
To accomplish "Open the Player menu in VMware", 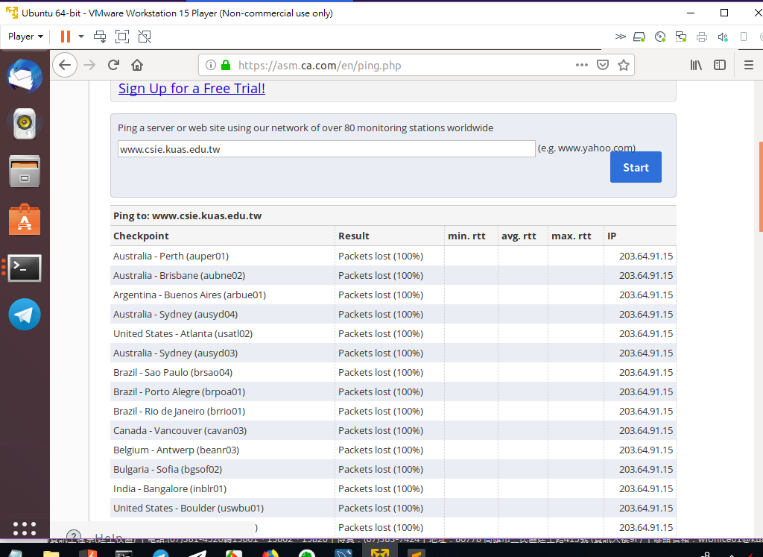I will (25, 37).
